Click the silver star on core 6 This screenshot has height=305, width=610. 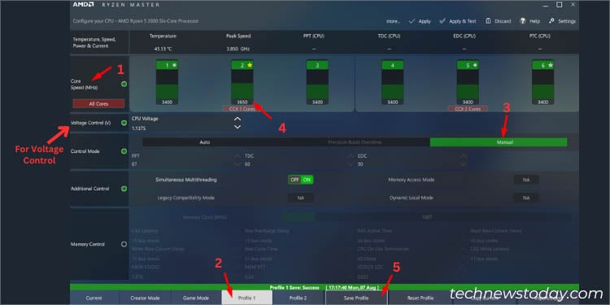(551, 65)
